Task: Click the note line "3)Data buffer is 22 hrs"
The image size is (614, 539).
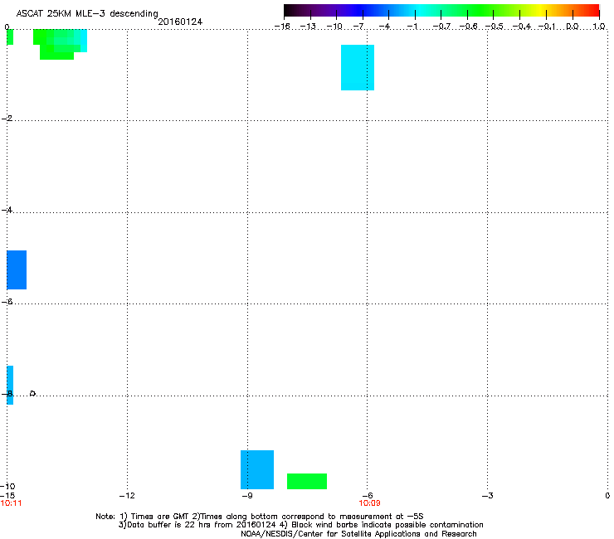Action: point(301,525)
